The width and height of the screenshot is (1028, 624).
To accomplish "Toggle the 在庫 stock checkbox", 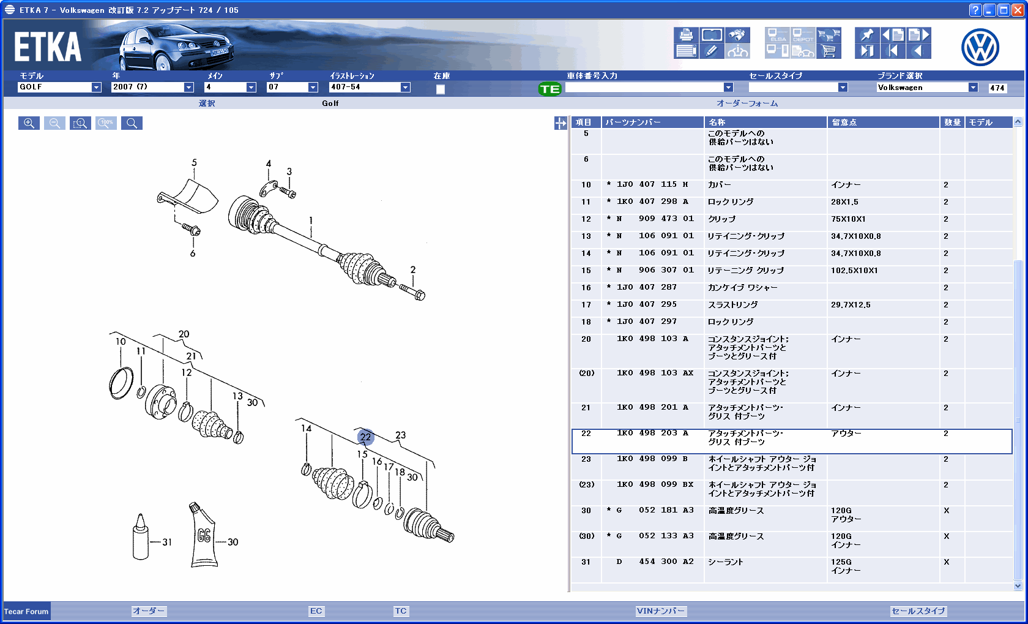I will (x=441, y=89).
